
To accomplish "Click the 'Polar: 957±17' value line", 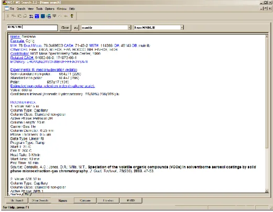I will point(39,82).
